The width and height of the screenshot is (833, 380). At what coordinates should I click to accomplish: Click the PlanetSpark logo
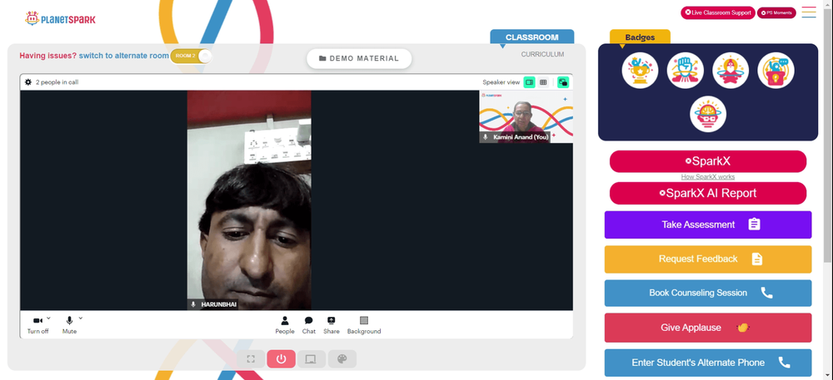tap(60, 19)
